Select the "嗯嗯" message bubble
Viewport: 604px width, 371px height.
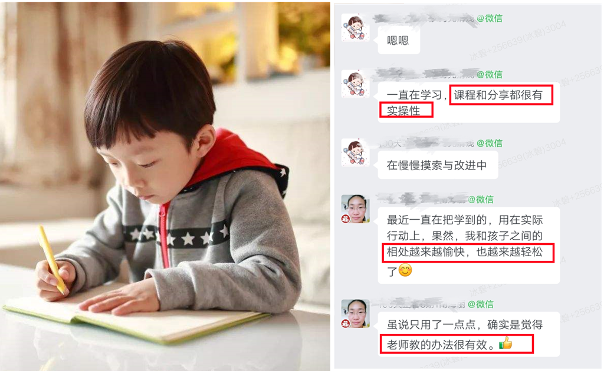point(399,41)
